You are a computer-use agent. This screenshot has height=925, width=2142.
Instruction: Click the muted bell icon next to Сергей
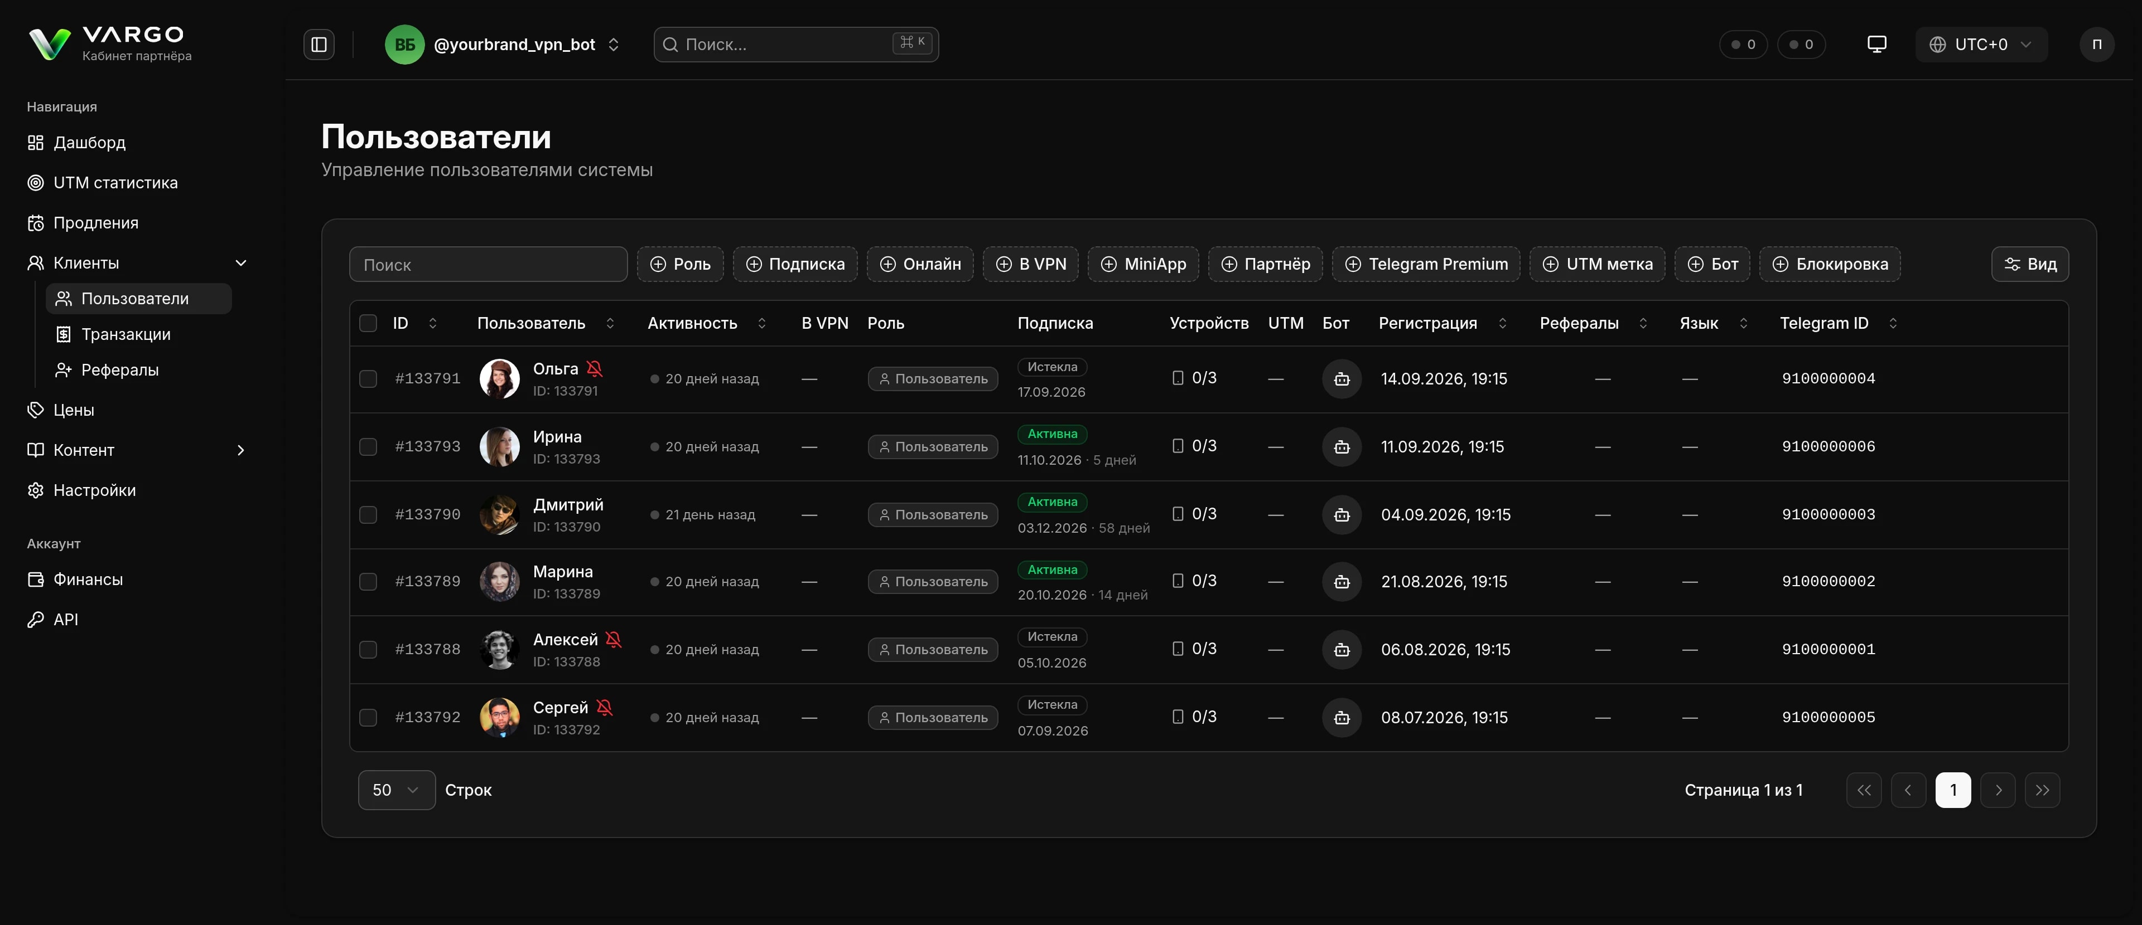(605, 708)
